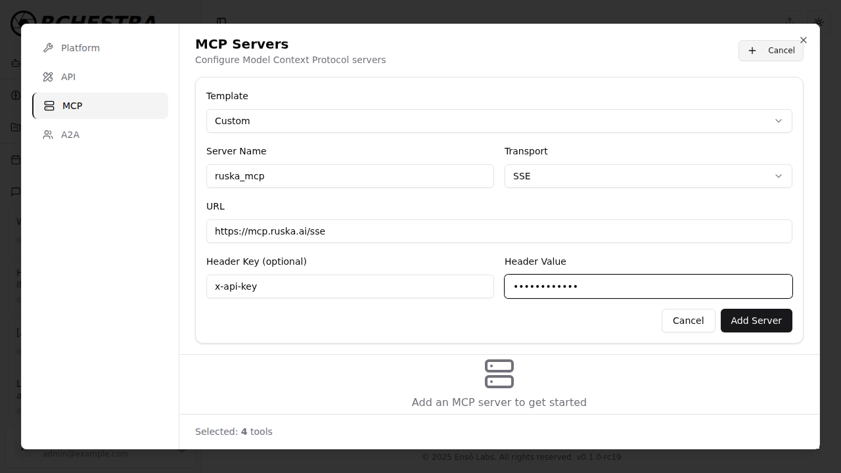
Task: Click the Platform wrench icon
Action: [48, 48]
